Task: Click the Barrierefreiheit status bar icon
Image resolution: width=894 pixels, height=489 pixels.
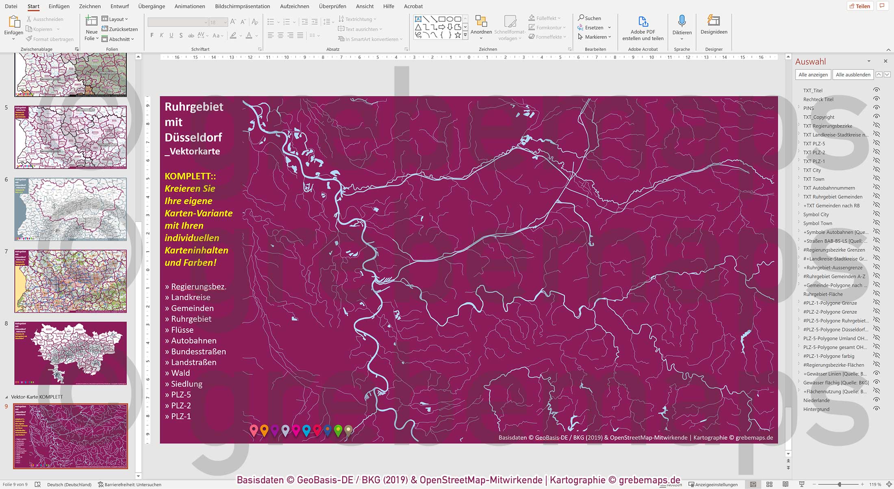Action: point(100,485)
